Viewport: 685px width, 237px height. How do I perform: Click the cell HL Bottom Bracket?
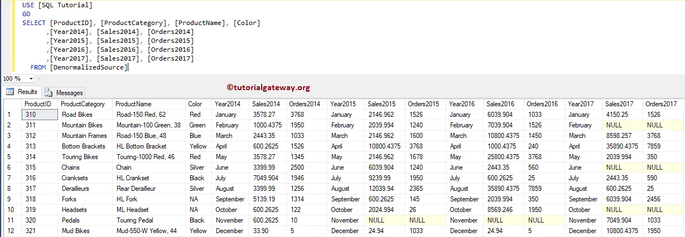[149, 146]
